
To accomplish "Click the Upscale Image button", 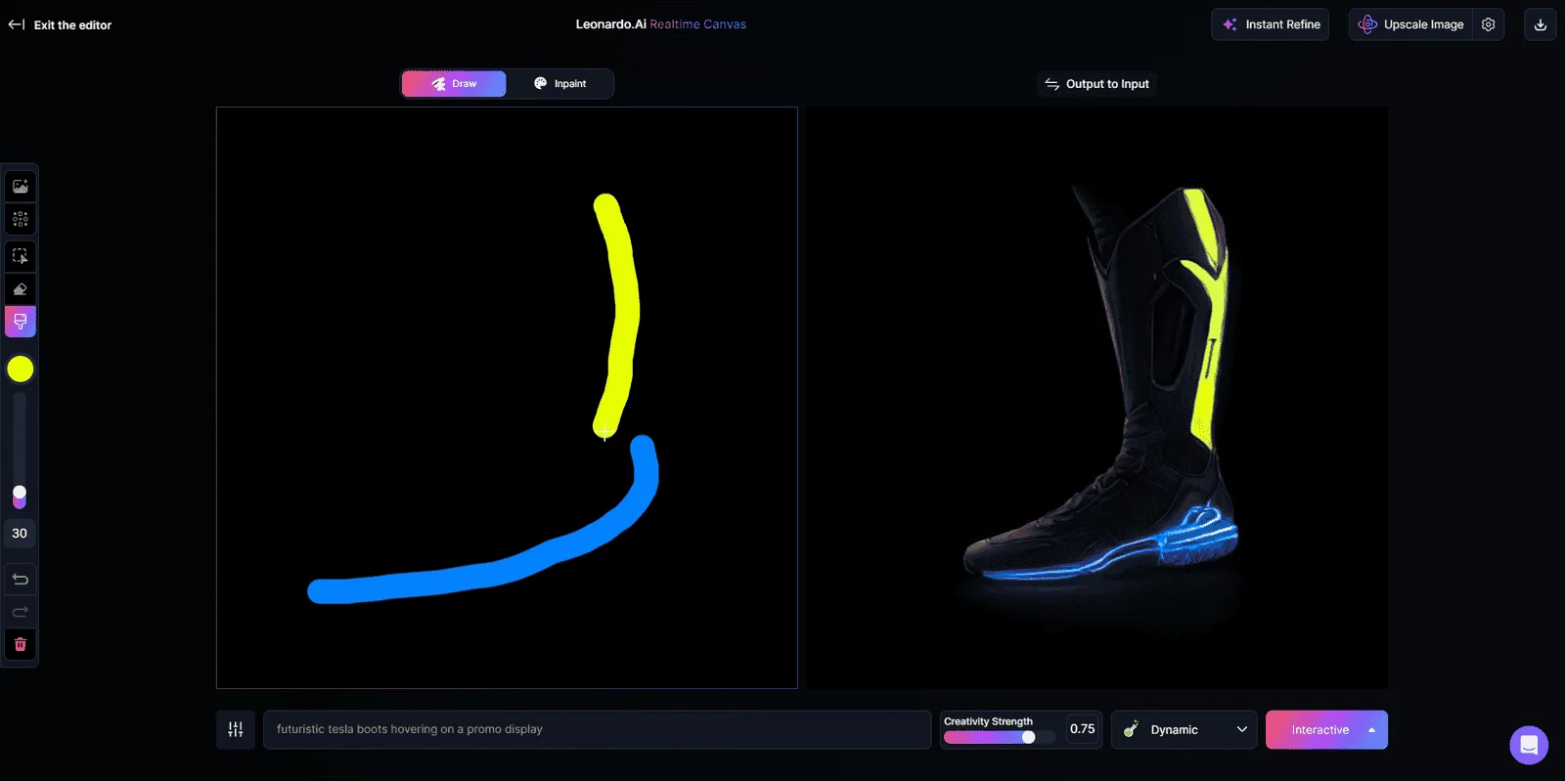I will click(x=1410, y=24).
